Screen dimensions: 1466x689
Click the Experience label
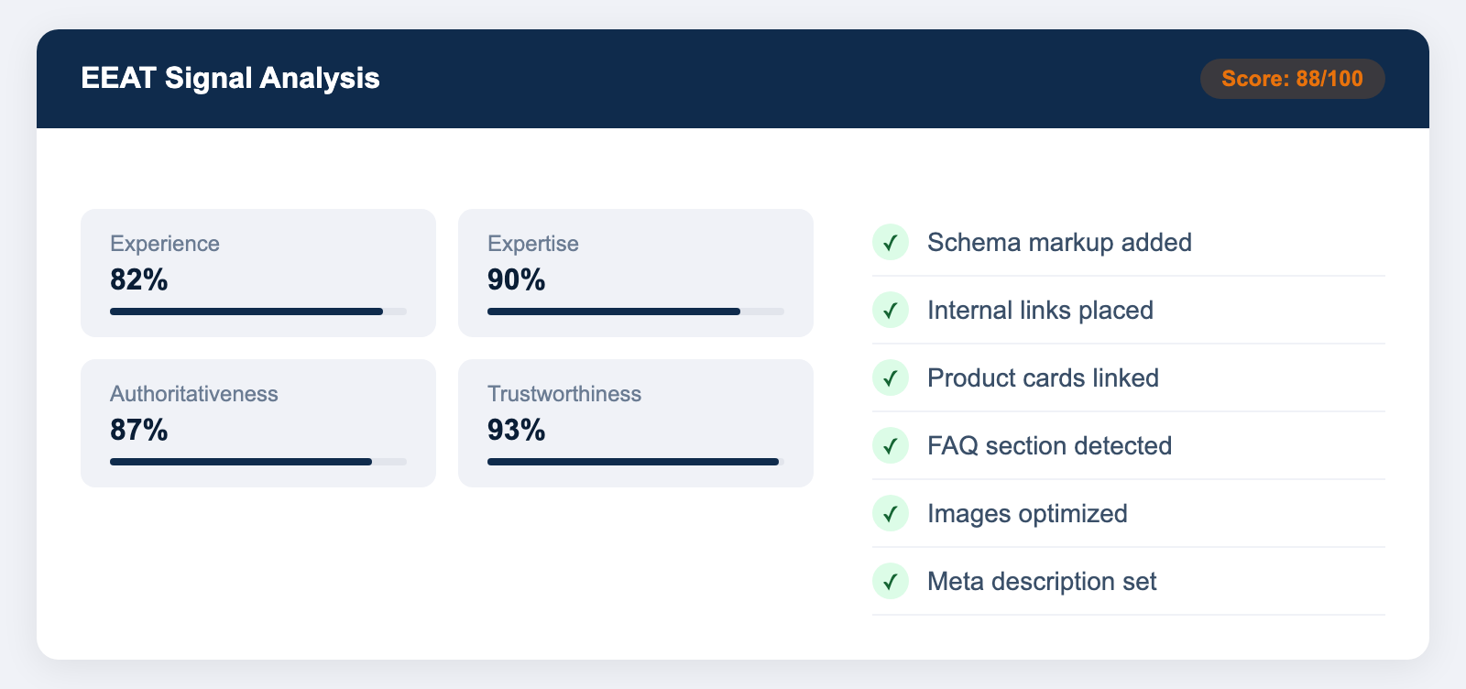point(165,244)
